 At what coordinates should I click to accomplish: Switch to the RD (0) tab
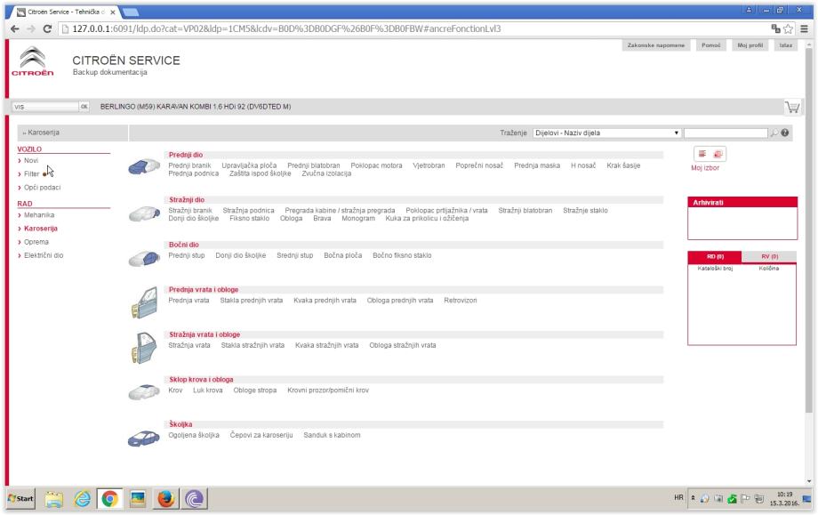[715, 257]
